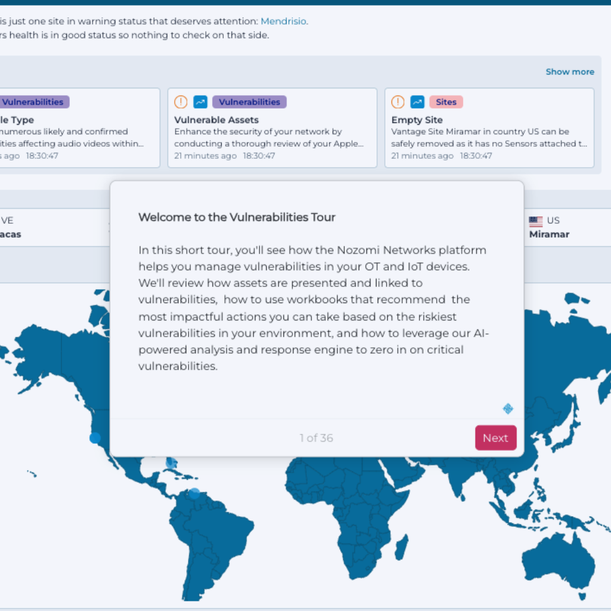Click the trend chart icon on Vulnerable Assets card
611x611 pixels.
click(200, 102)
